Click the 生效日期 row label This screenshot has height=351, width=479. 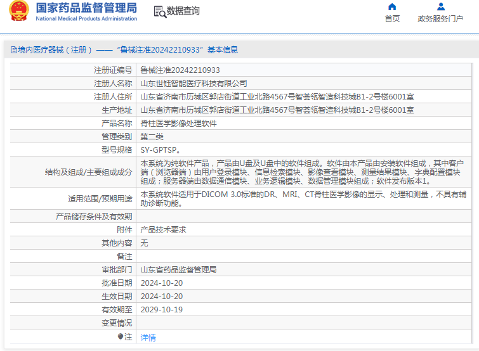point(117,297)
